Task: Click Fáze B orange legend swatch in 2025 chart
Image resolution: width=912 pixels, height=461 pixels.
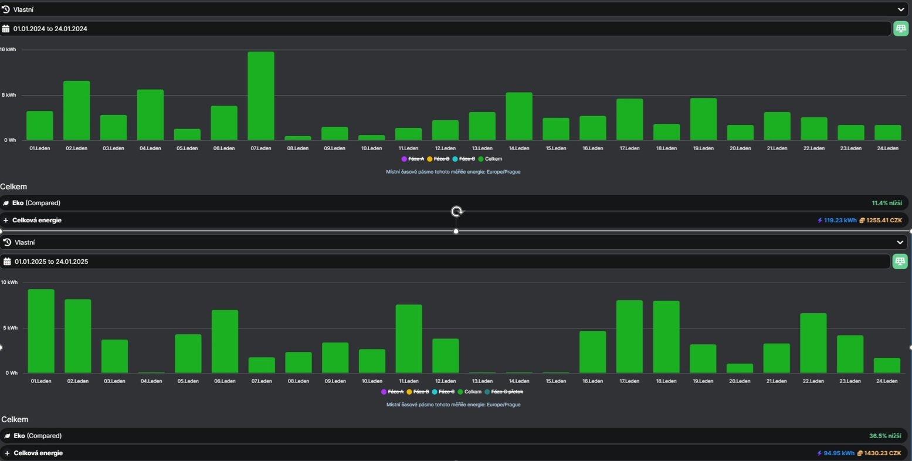Action: click(409, 392)
